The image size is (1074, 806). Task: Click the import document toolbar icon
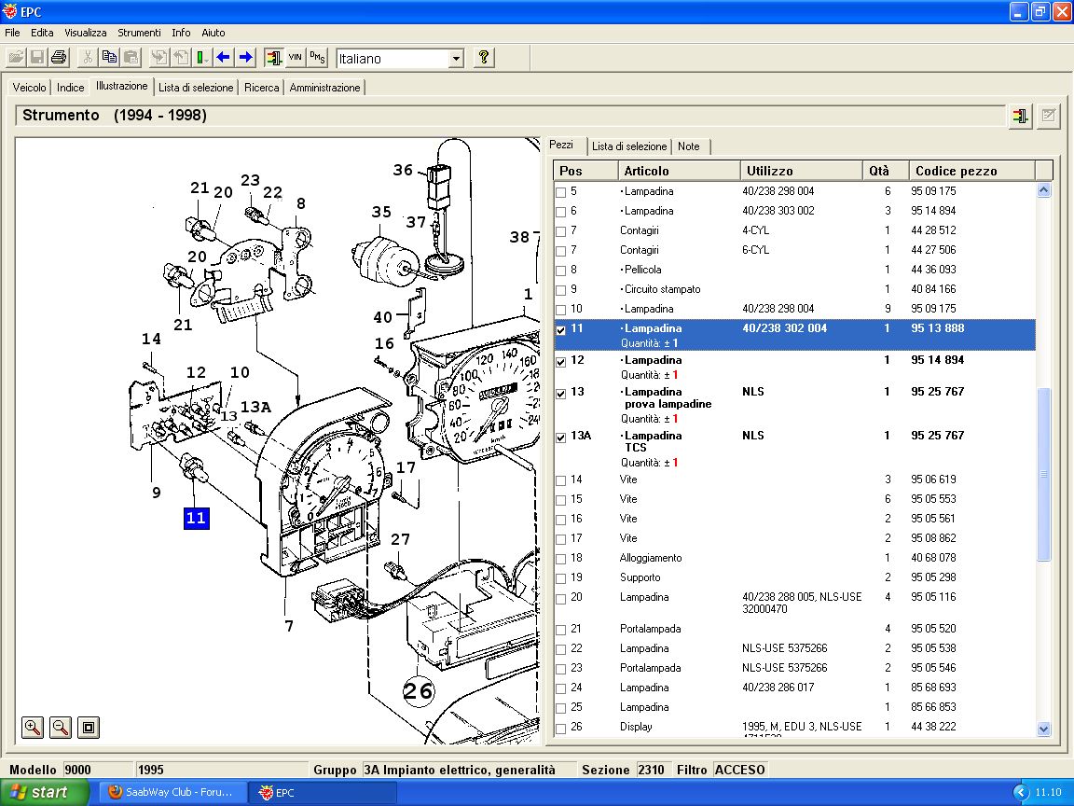158,58
